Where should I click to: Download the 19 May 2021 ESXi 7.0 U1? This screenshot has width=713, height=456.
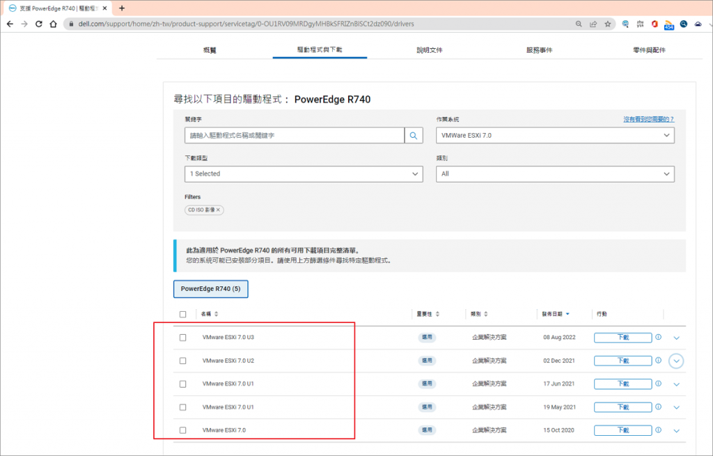pos(622,407)
